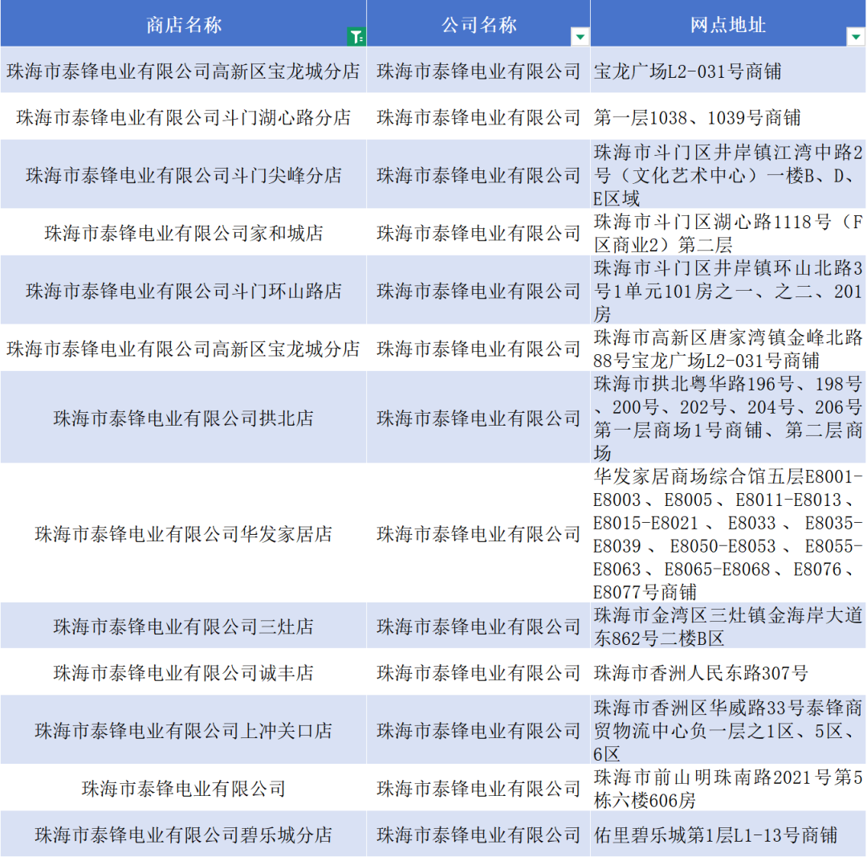Select the 商店名称 header cell
Image resolution: width=867 pixels, height=857 pixels.
(184, 23)
